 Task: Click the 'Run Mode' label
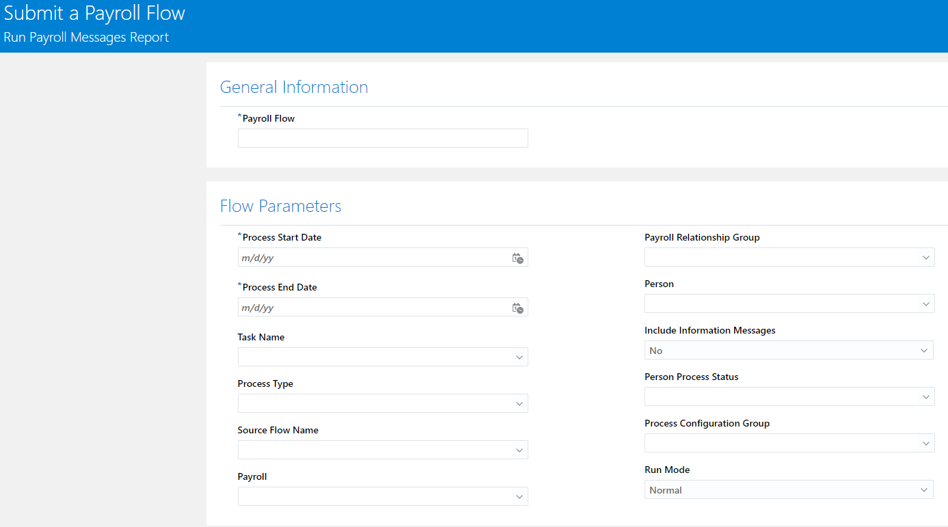[x=667, y=470]
